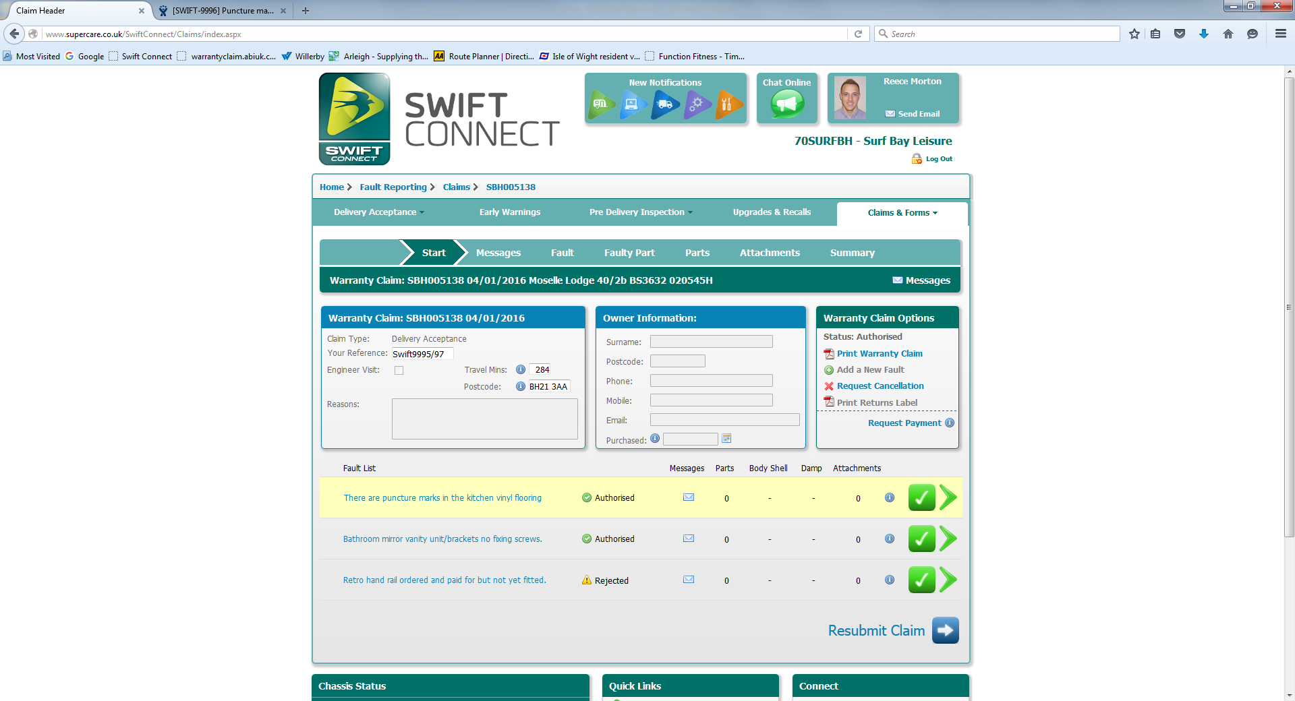Image resolution: width=1295 pixels, height=701 pixels.
Task: Click green tick on bathroom mirror row
Action: pyautogui.click(x=921, y=539)
